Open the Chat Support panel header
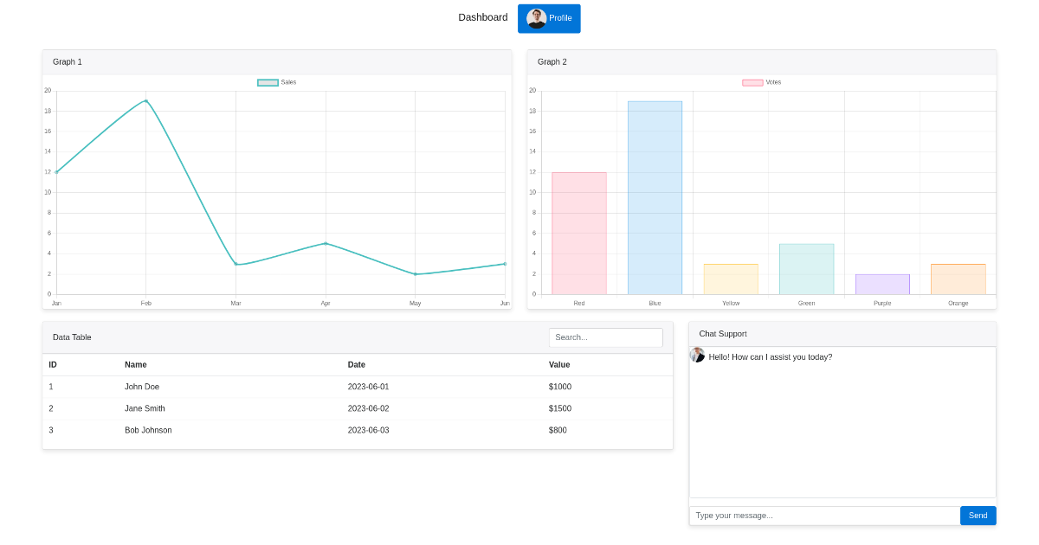Screen dimensions: 1039x545 (722, 333)
